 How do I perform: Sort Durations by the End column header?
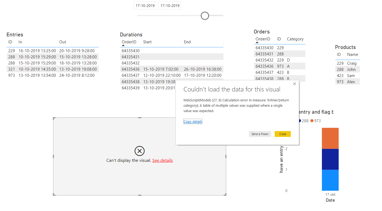click(187, 42)
